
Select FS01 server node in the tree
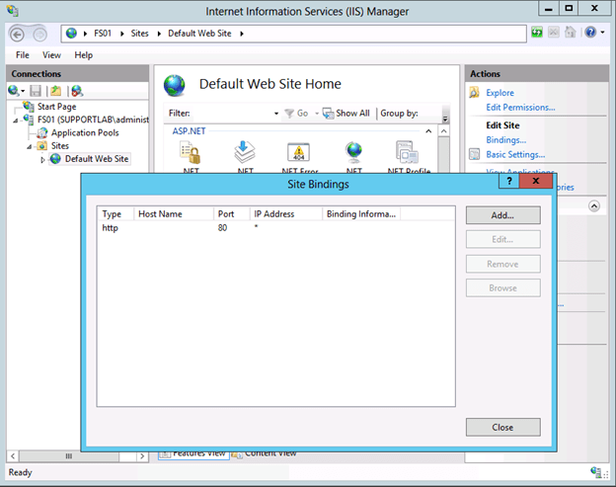(x=93, y=120)
